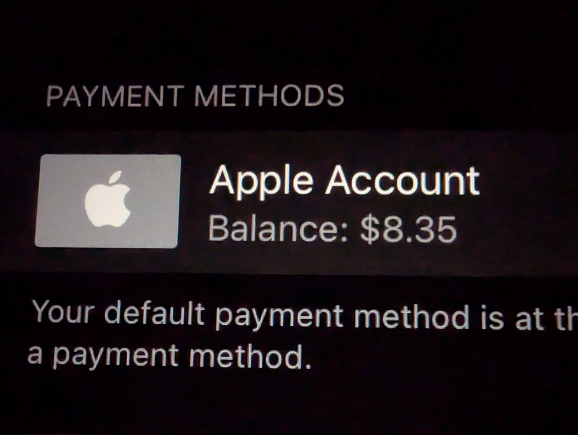Viewport: 578px width, 435px height.
Task: Click the word 'Balance:' under Apple Account
Action: coord(279,229)
